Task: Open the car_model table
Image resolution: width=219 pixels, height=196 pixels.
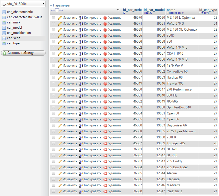Action: tap(14, 28)
